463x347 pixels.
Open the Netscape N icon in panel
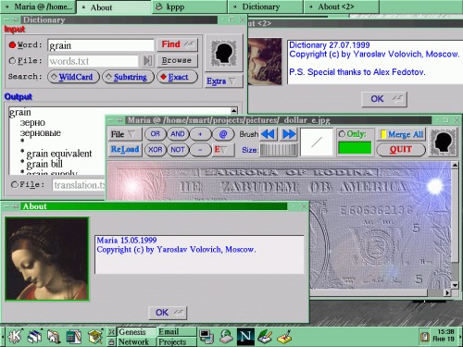click(x=245, y=336)
